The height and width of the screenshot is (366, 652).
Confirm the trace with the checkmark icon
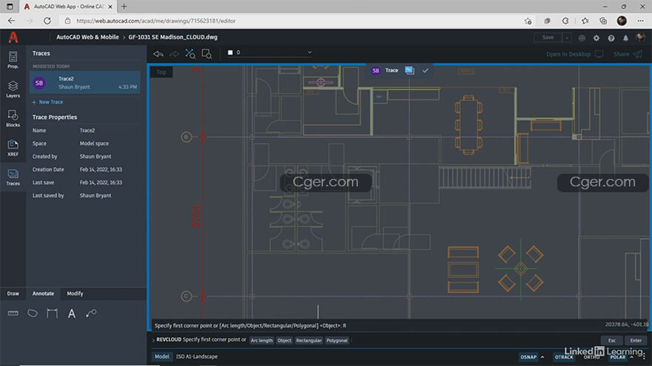tap(425, 70)
